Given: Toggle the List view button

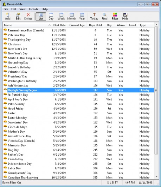Looking at the screenshot, I should (x=41, y=17).
